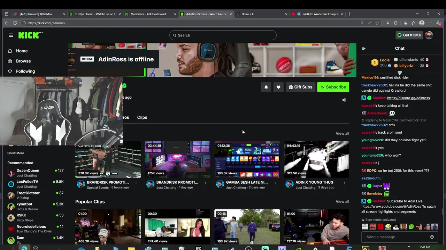The image size is (446, 250).
Task: Play the 241.4K views clip
Action: [177, 227]
